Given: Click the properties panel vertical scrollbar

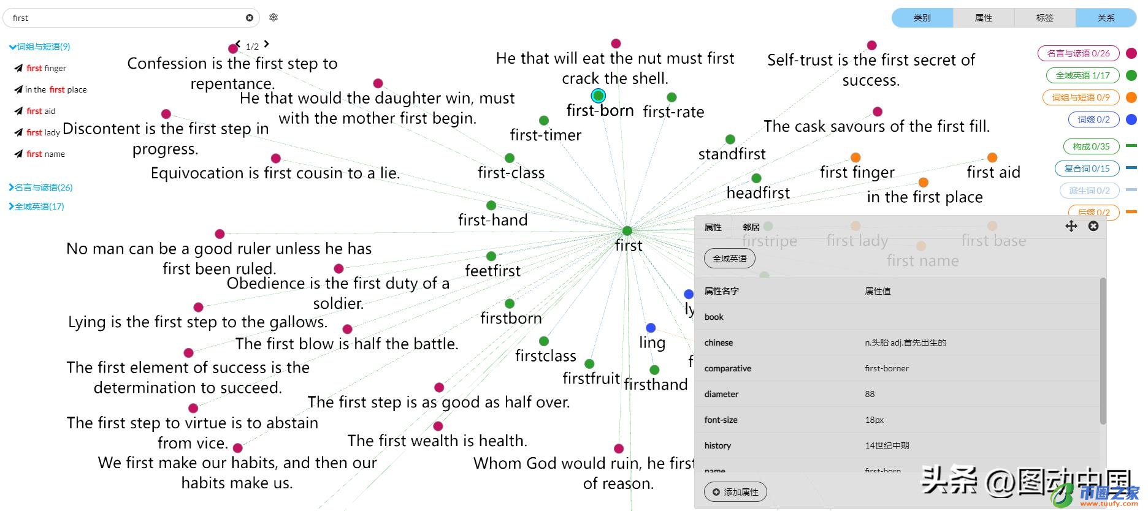Looking at the screenshot, I should [x=1103, y=350].
